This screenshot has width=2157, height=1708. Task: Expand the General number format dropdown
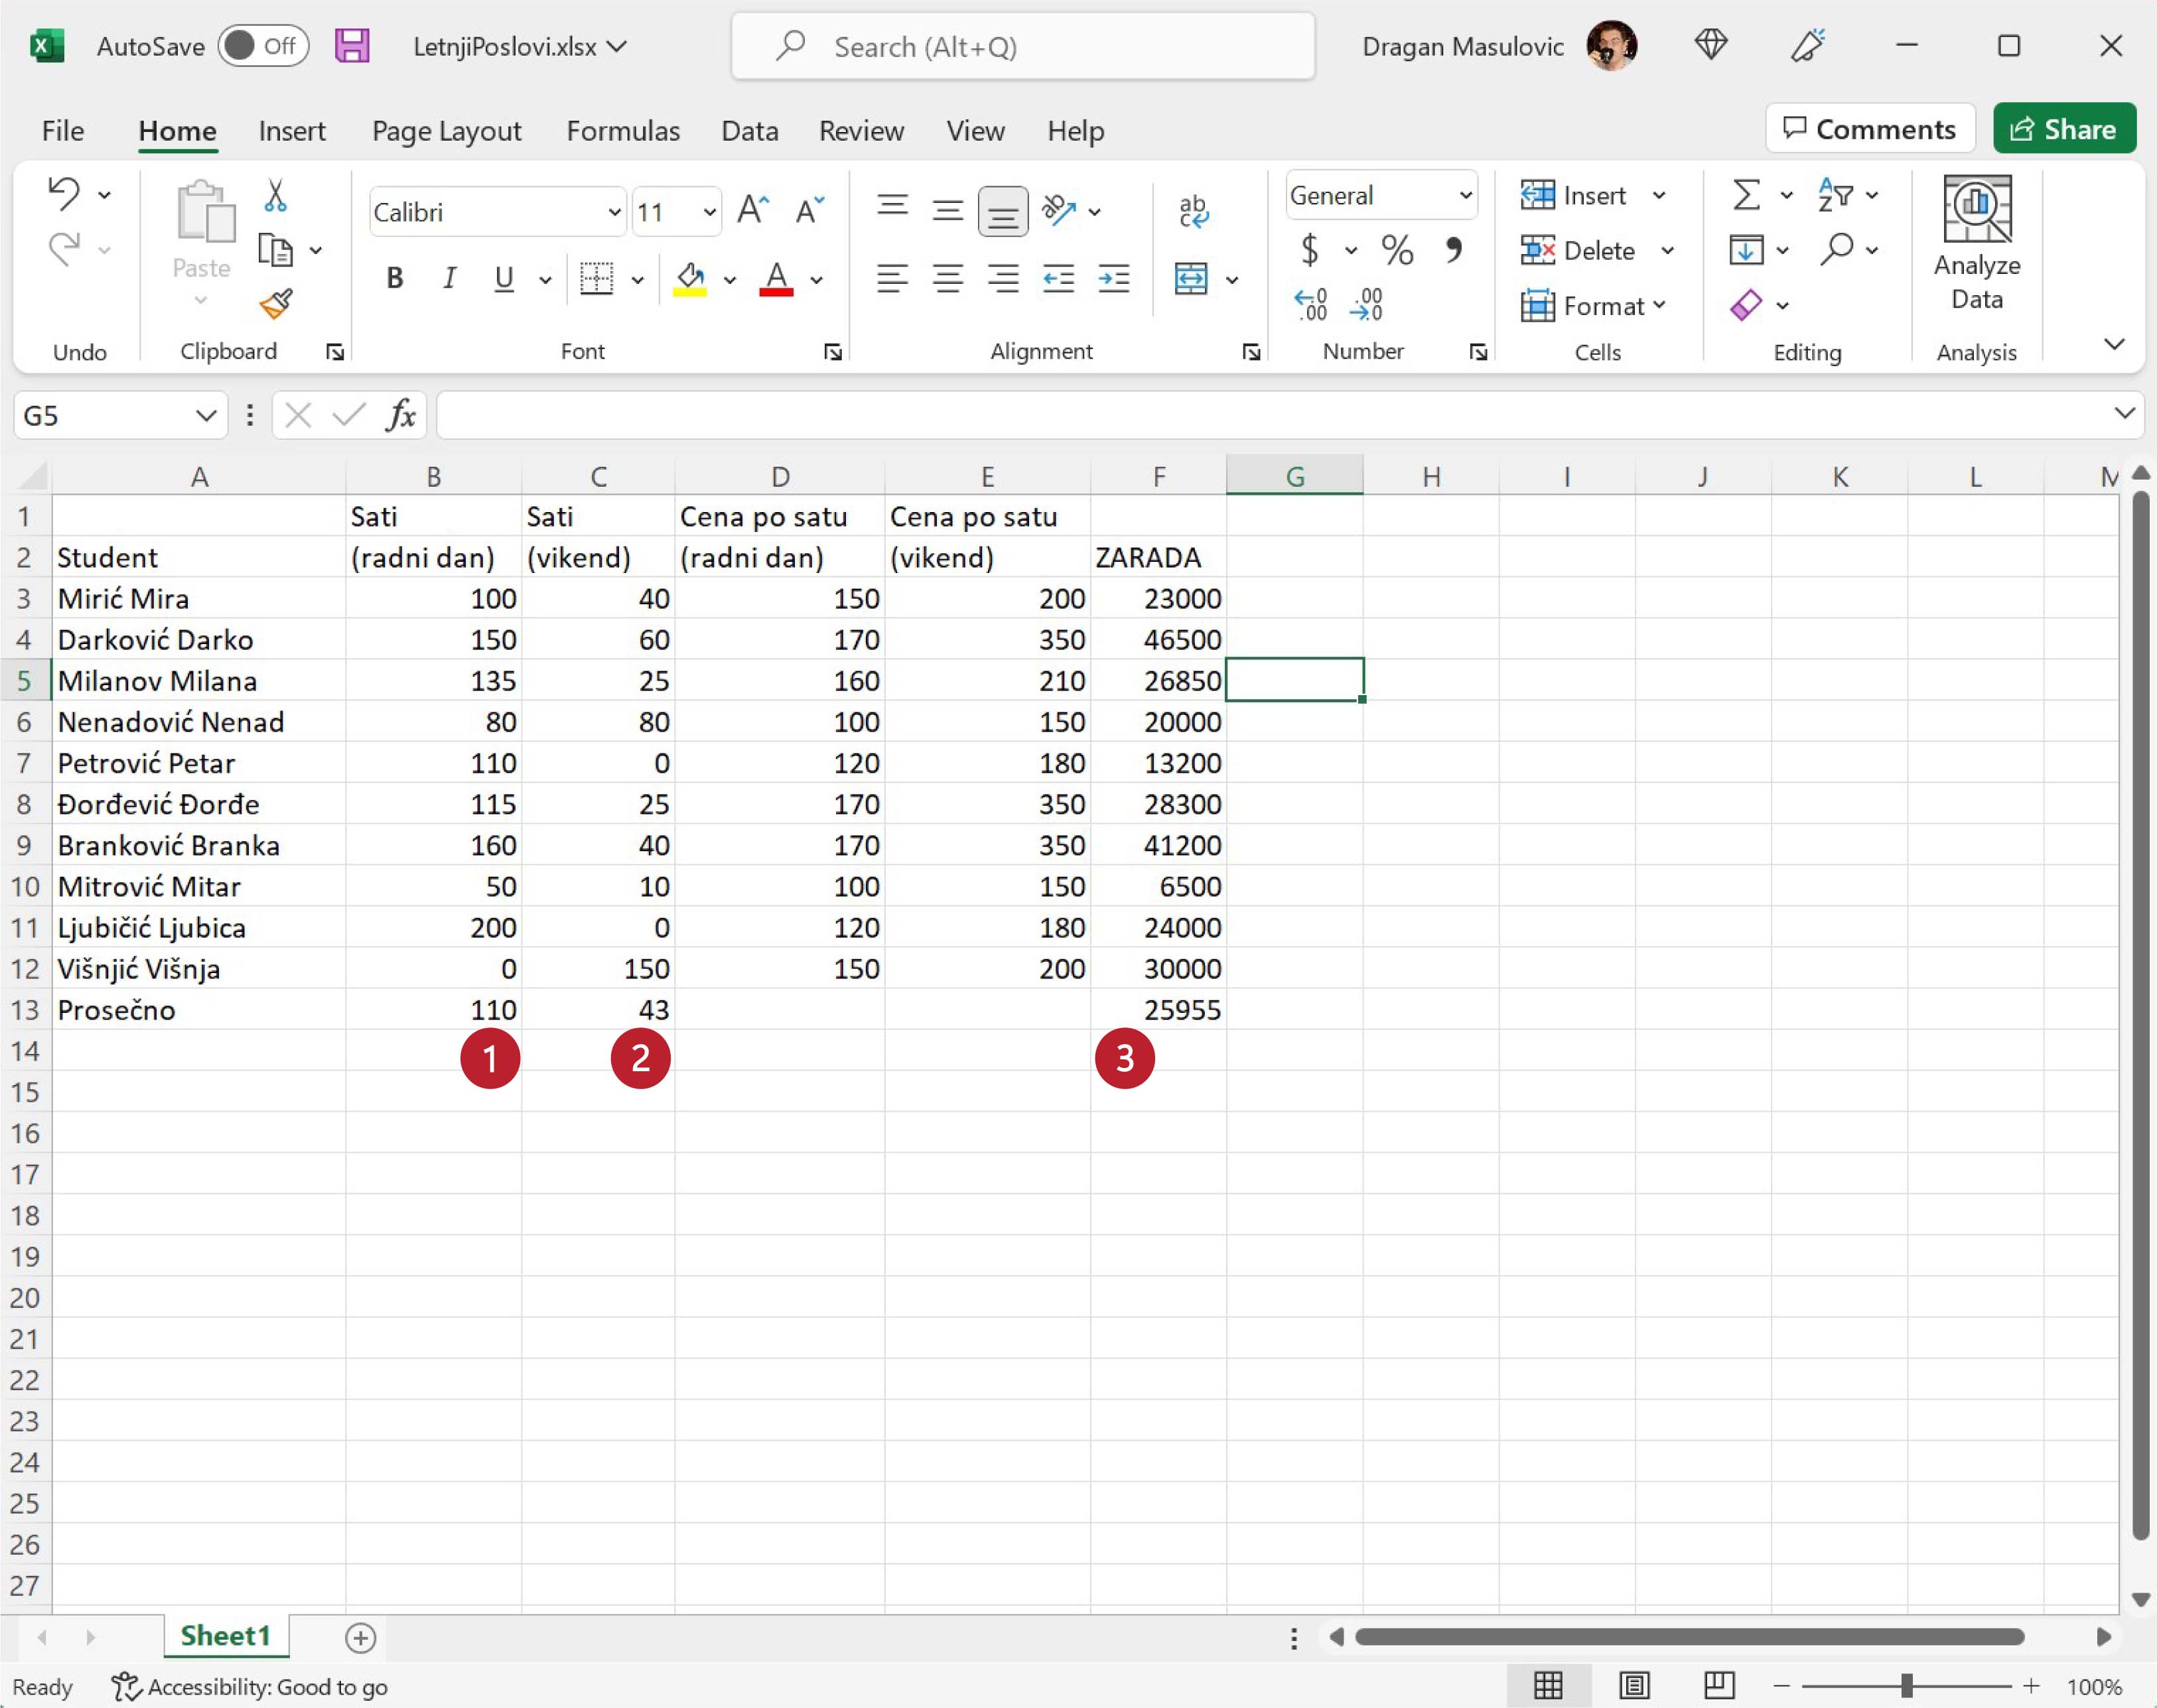coord(1464,195)
